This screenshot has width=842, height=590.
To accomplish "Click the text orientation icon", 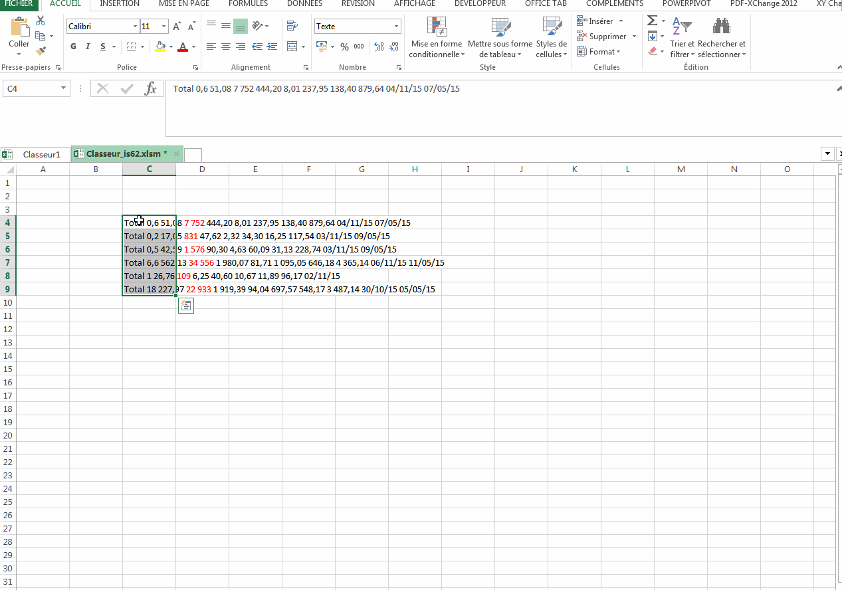I will pos(258,26).
